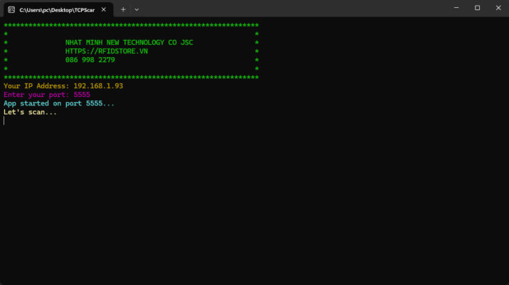Click the blinking cursor below Let's scan

click(4, 120)
